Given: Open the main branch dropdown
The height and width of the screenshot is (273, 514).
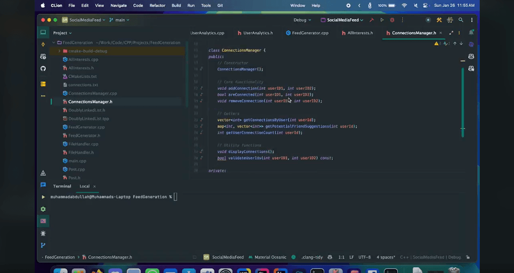Looking at the screenshot, I should (119, 20).
